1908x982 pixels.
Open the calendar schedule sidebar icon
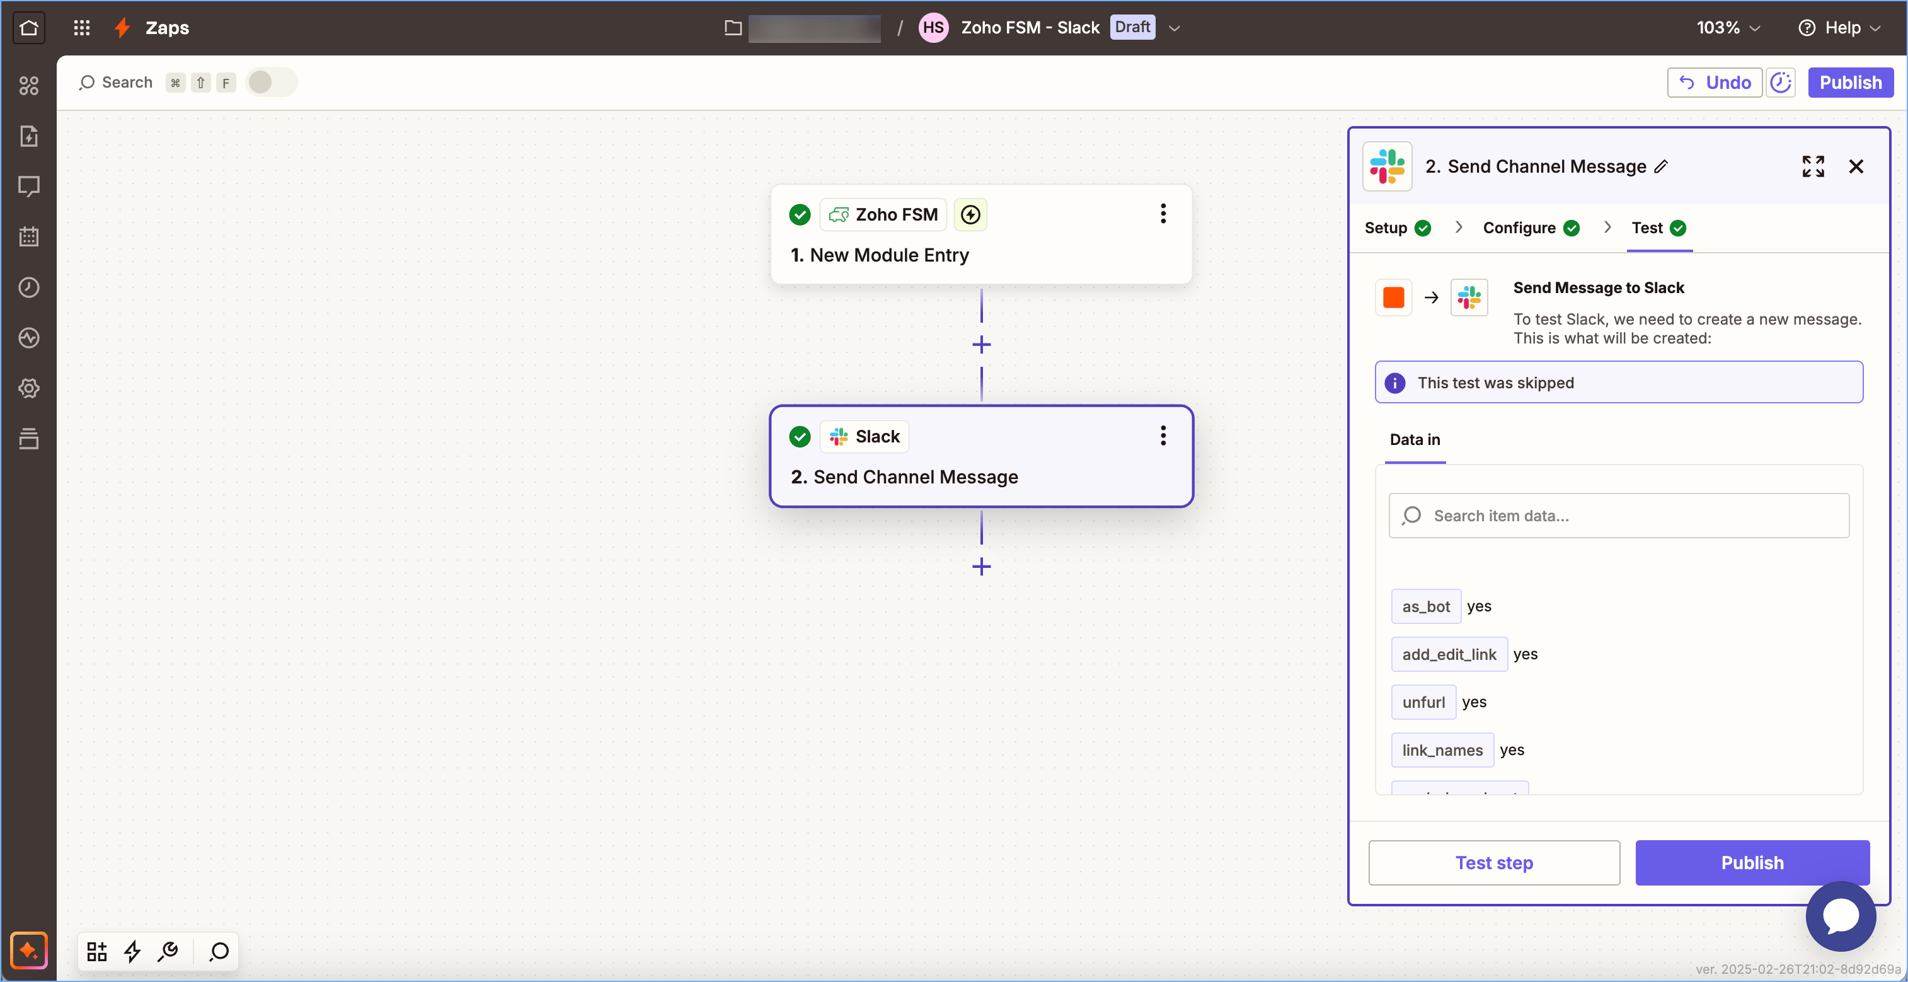29,237
